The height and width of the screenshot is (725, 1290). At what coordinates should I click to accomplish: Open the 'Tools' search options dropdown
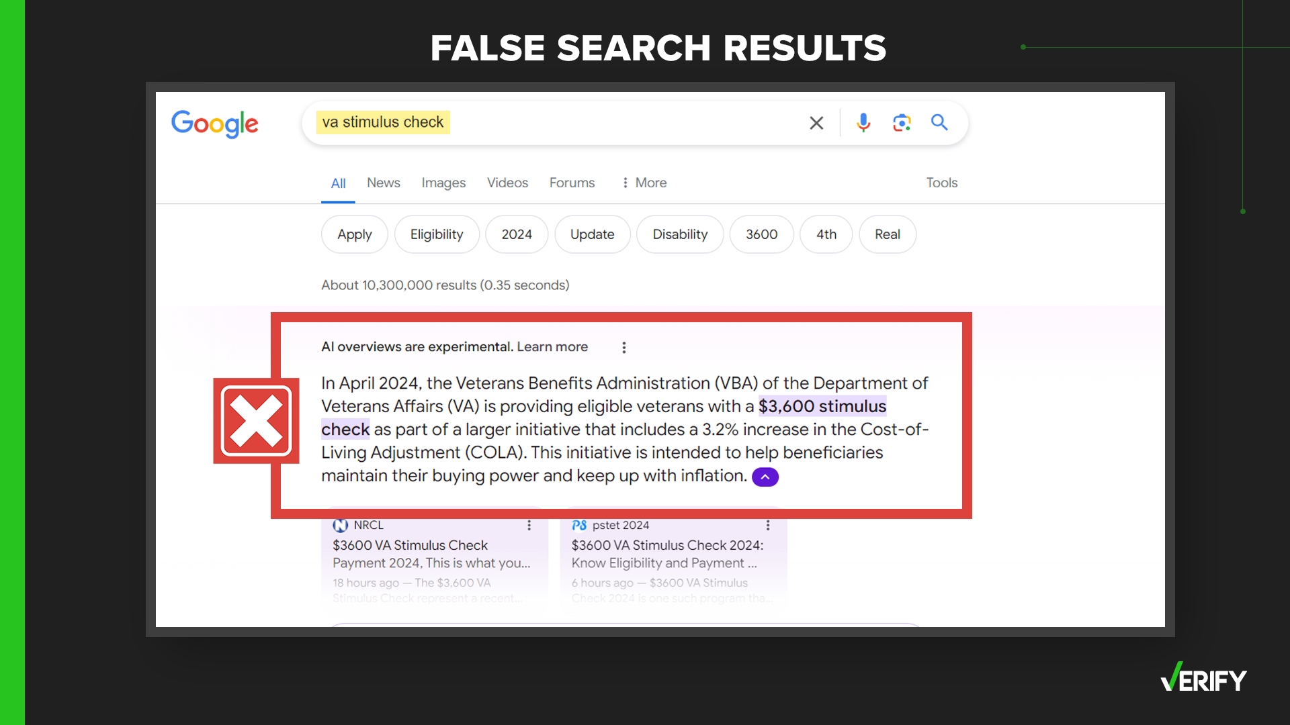941,183
